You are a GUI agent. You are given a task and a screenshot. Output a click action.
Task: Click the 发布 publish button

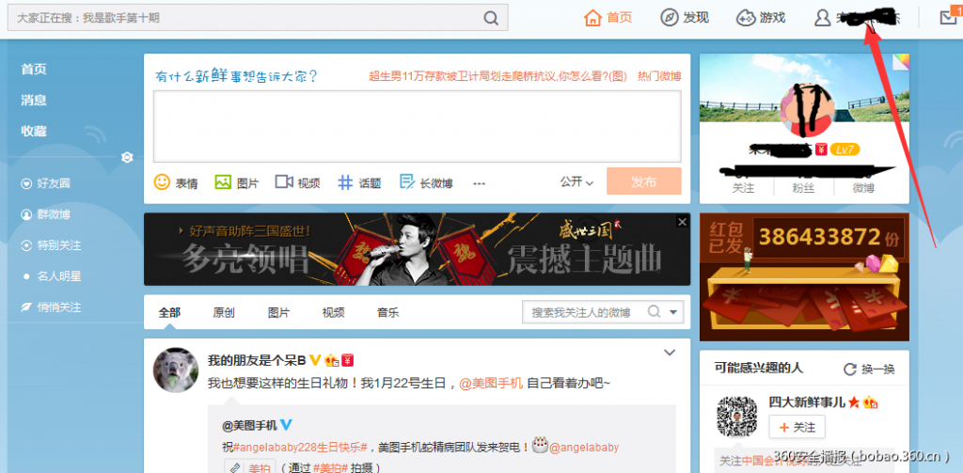[x=643, y=181]
